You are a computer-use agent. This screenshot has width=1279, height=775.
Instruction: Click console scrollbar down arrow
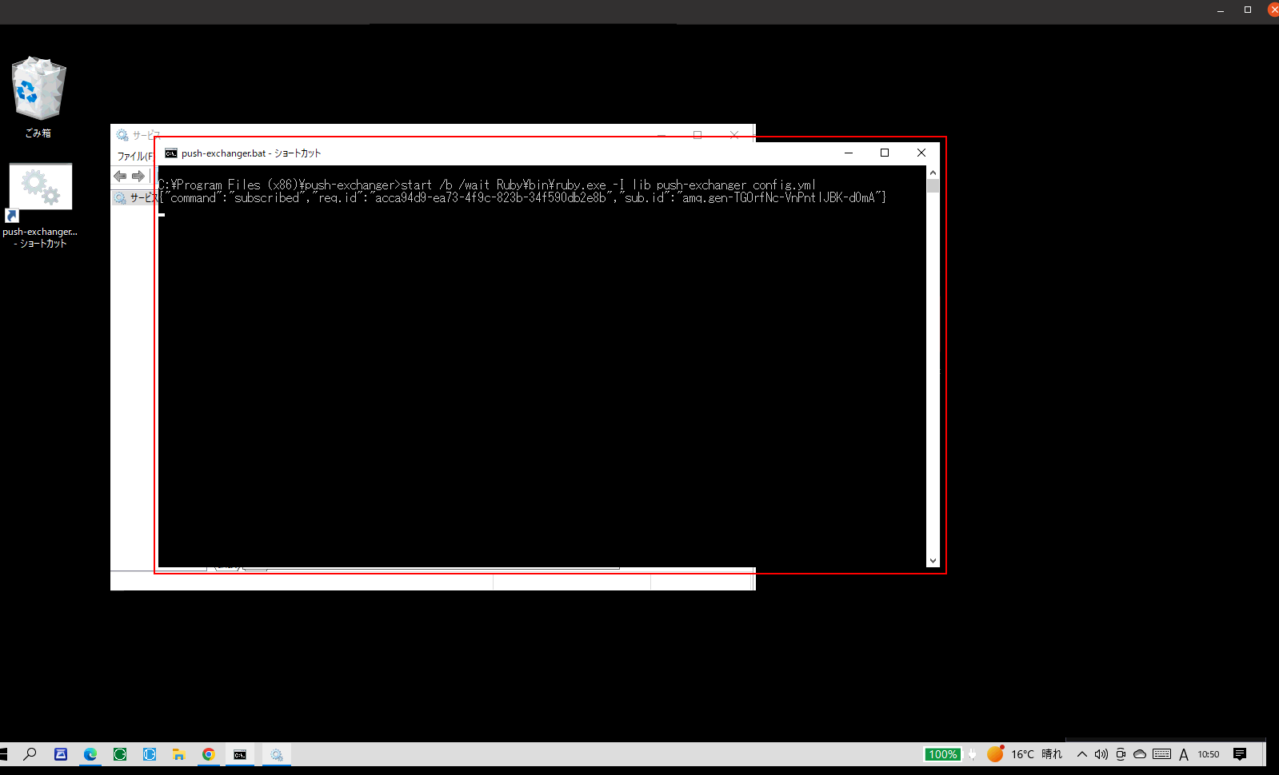pyautogui.click(x=933, y=561)
